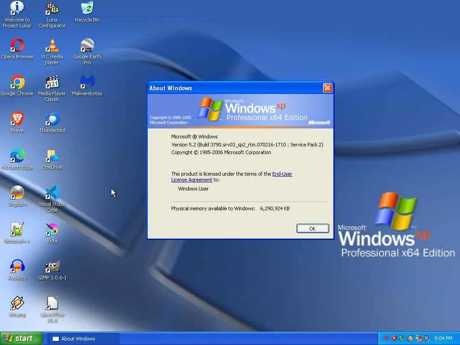This screenshot has width=460, height=345.
Task: Click the Notepad++ desktop icon
Action: click(x=17, y=233)
